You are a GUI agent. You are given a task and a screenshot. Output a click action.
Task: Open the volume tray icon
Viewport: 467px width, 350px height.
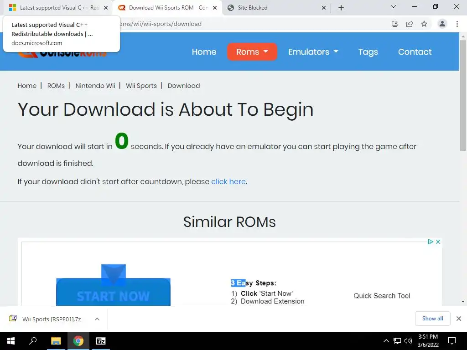[x=408, y=341]
